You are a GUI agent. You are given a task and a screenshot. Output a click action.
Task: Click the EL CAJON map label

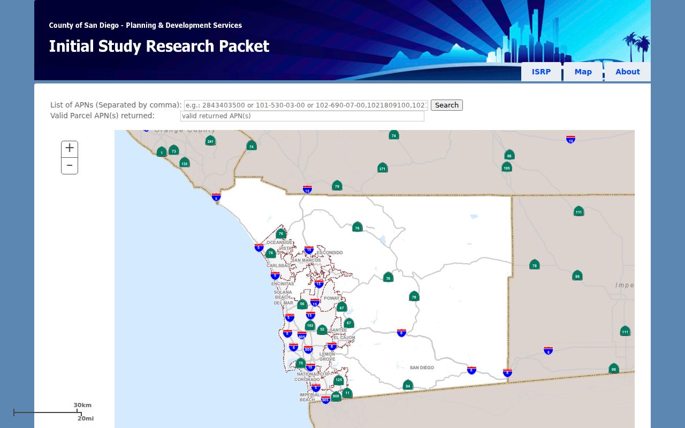point(344,338)
